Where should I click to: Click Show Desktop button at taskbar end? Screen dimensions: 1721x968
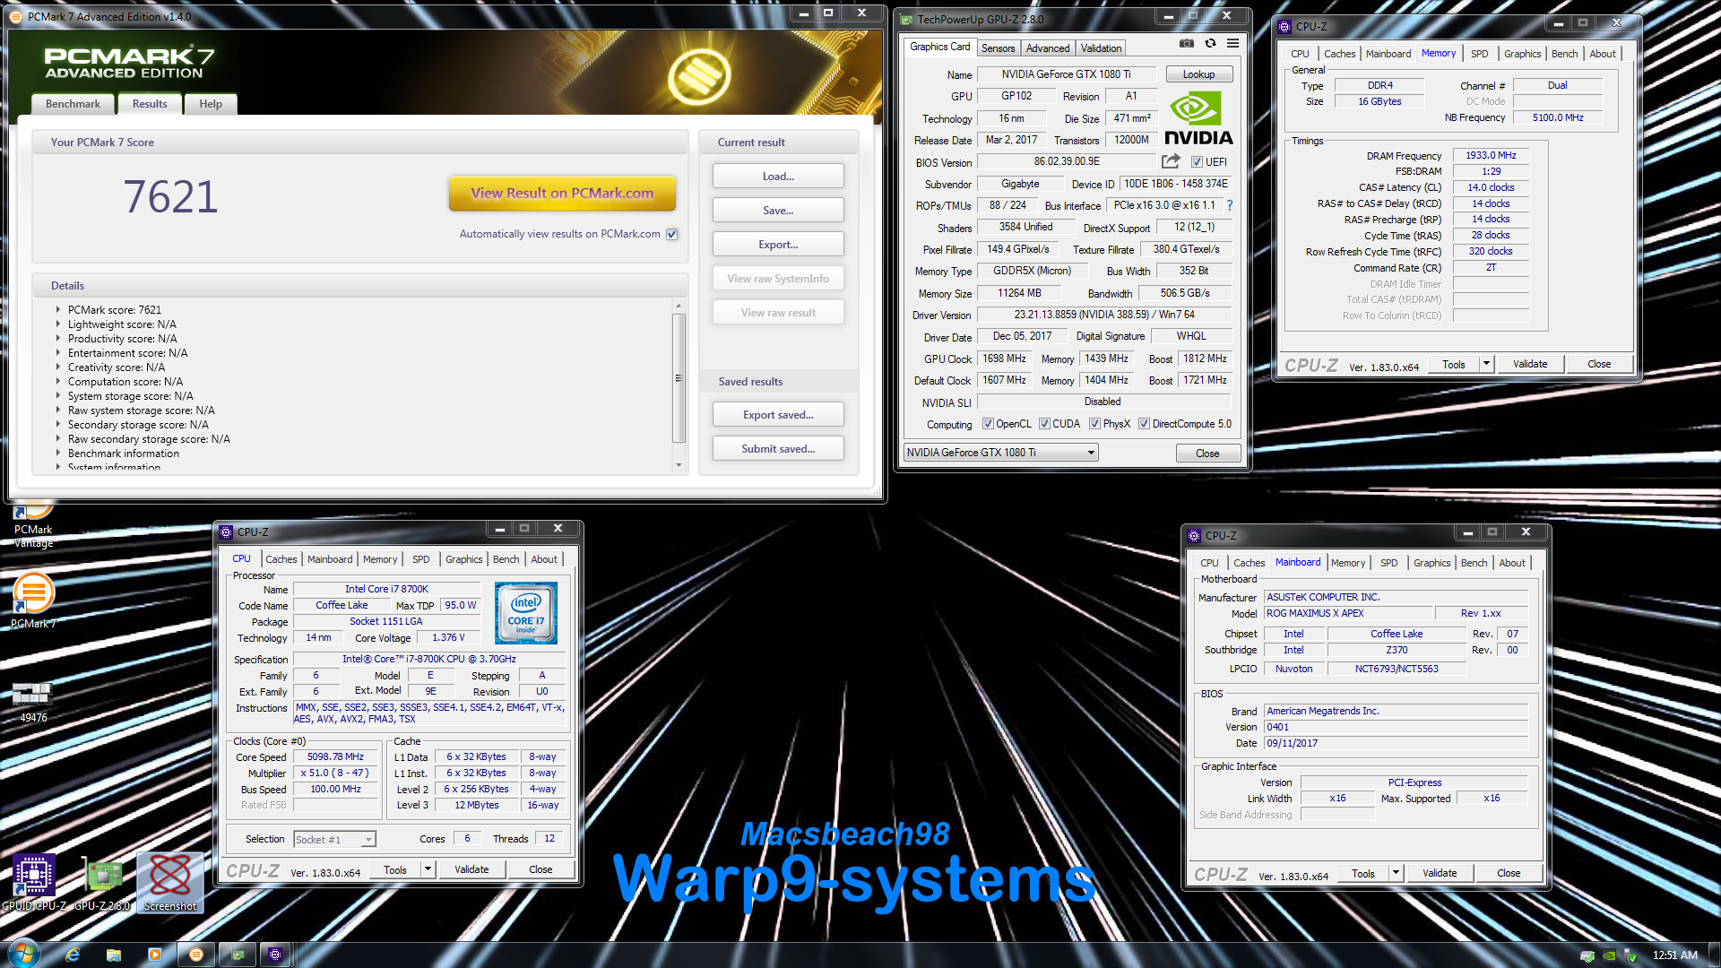(x=1714, y=955)
